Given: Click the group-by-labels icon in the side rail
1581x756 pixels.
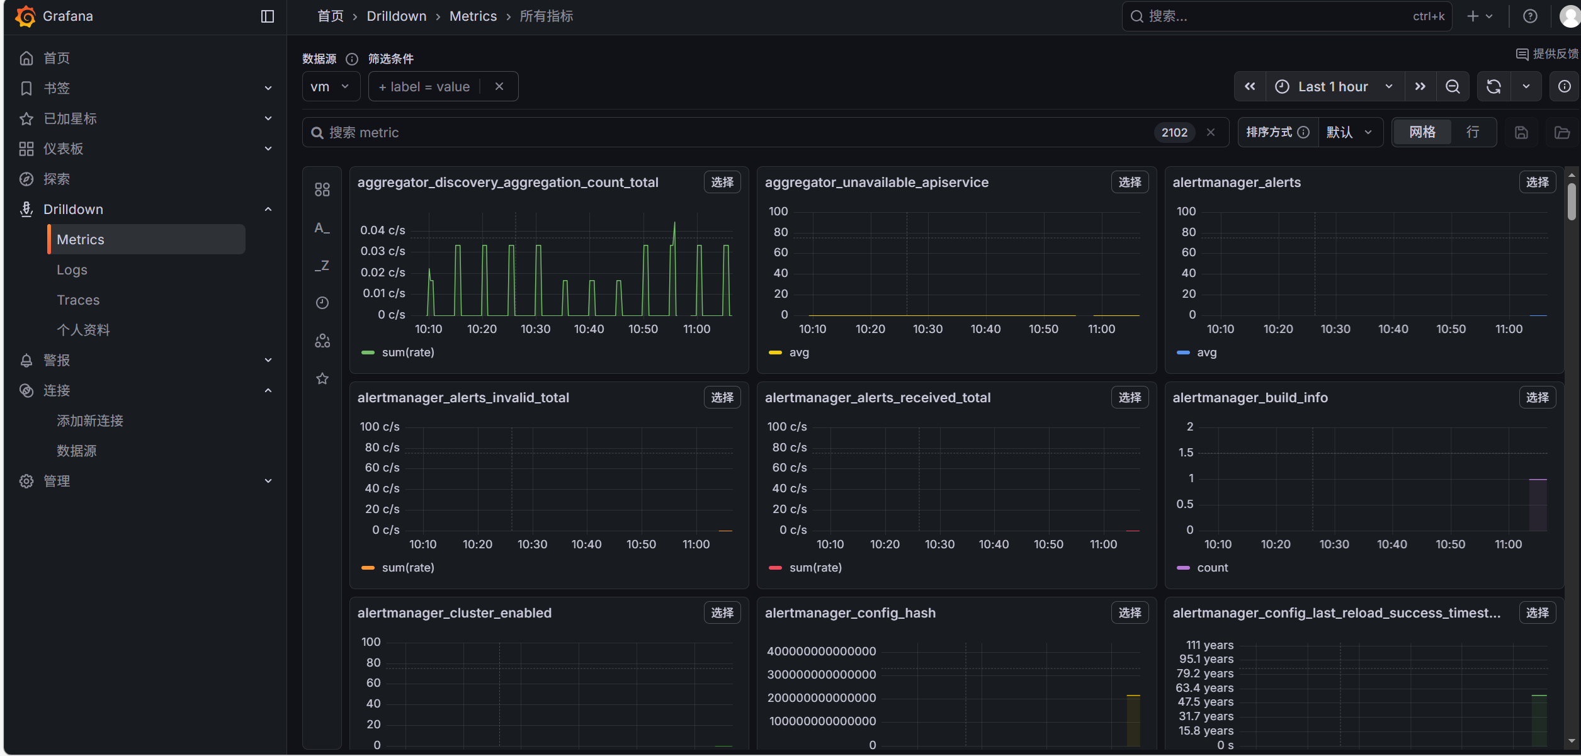Looking at the screenshot, I should click(322, 341).
